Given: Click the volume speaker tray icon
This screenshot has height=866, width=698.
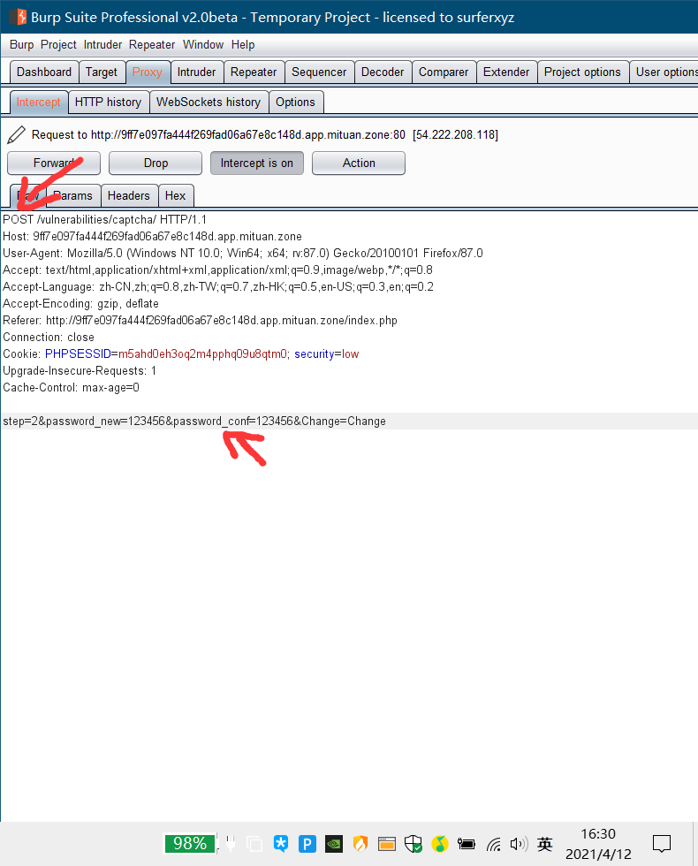Looking at the screenshot, I should [520, 844].
